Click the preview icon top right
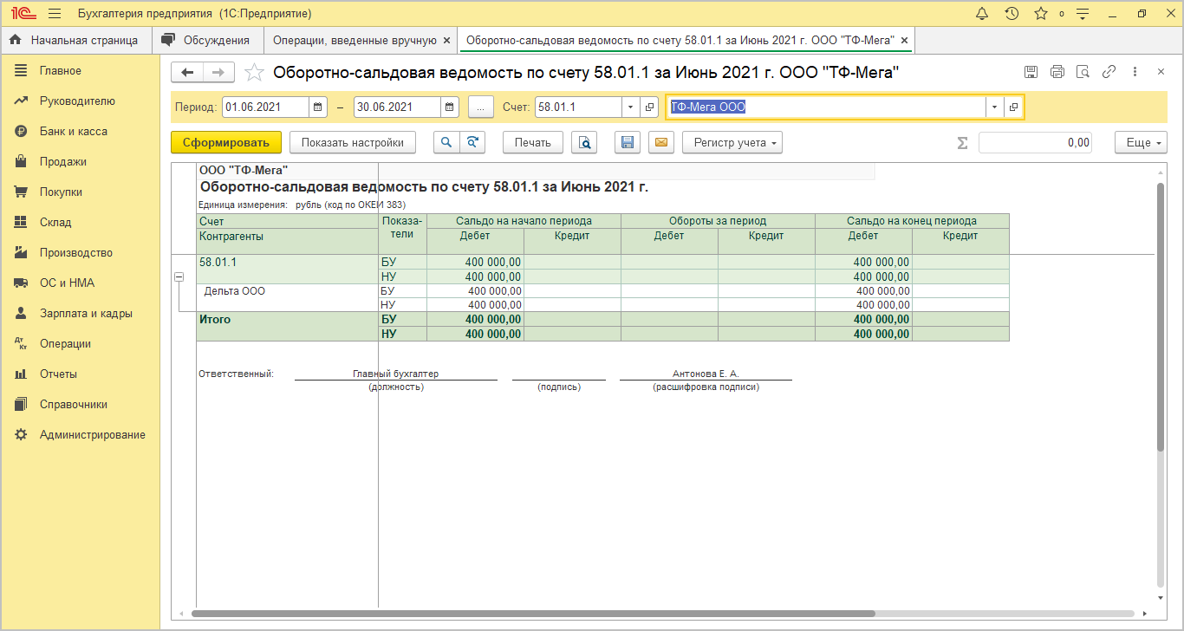 tap(1083, 73)
